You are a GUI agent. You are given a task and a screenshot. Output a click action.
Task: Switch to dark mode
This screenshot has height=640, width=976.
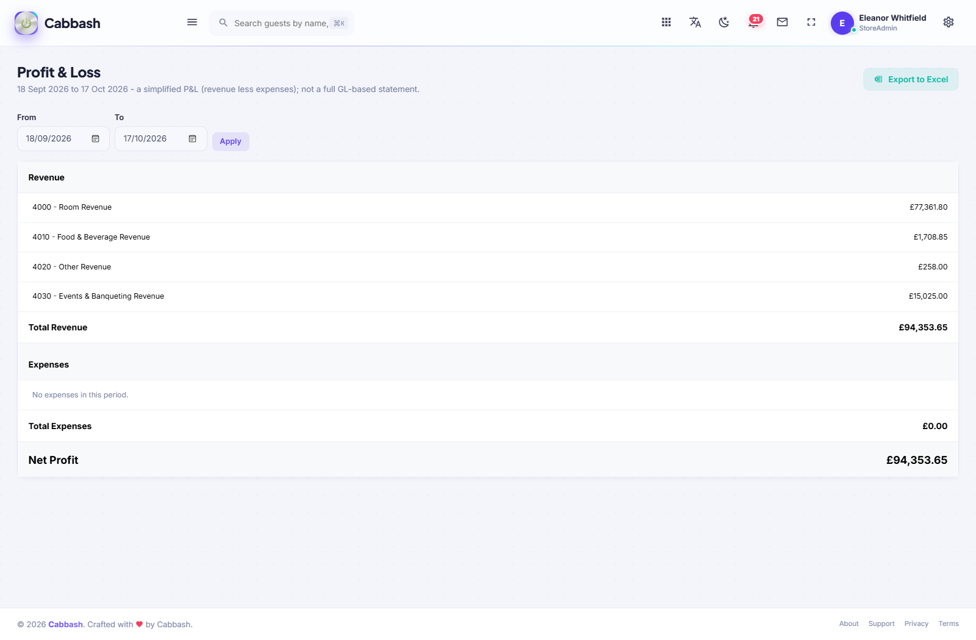tap(724, 23)
